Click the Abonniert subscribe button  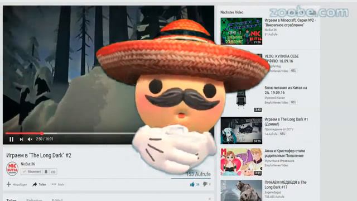(31, 171)
